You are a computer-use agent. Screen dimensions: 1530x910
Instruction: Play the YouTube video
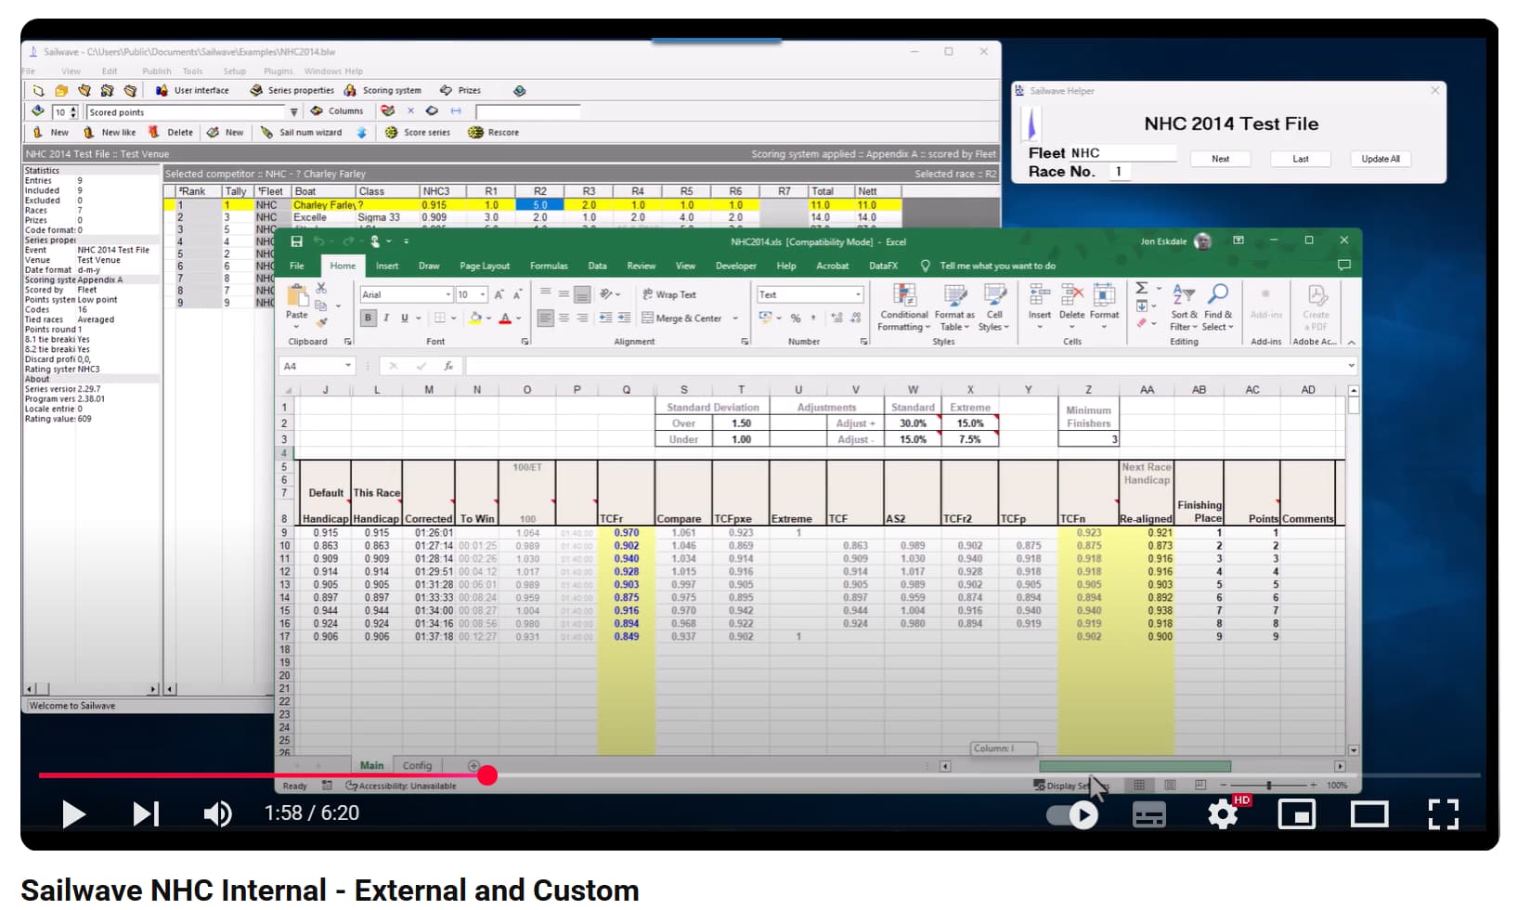coord(73,814)
